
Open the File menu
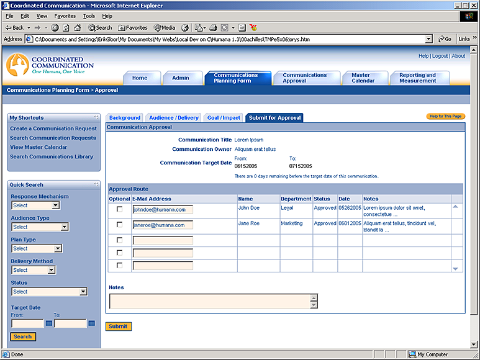tap(9, 16)
